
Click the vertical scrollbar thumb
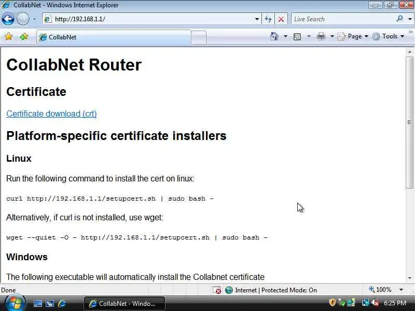(410, 122)
